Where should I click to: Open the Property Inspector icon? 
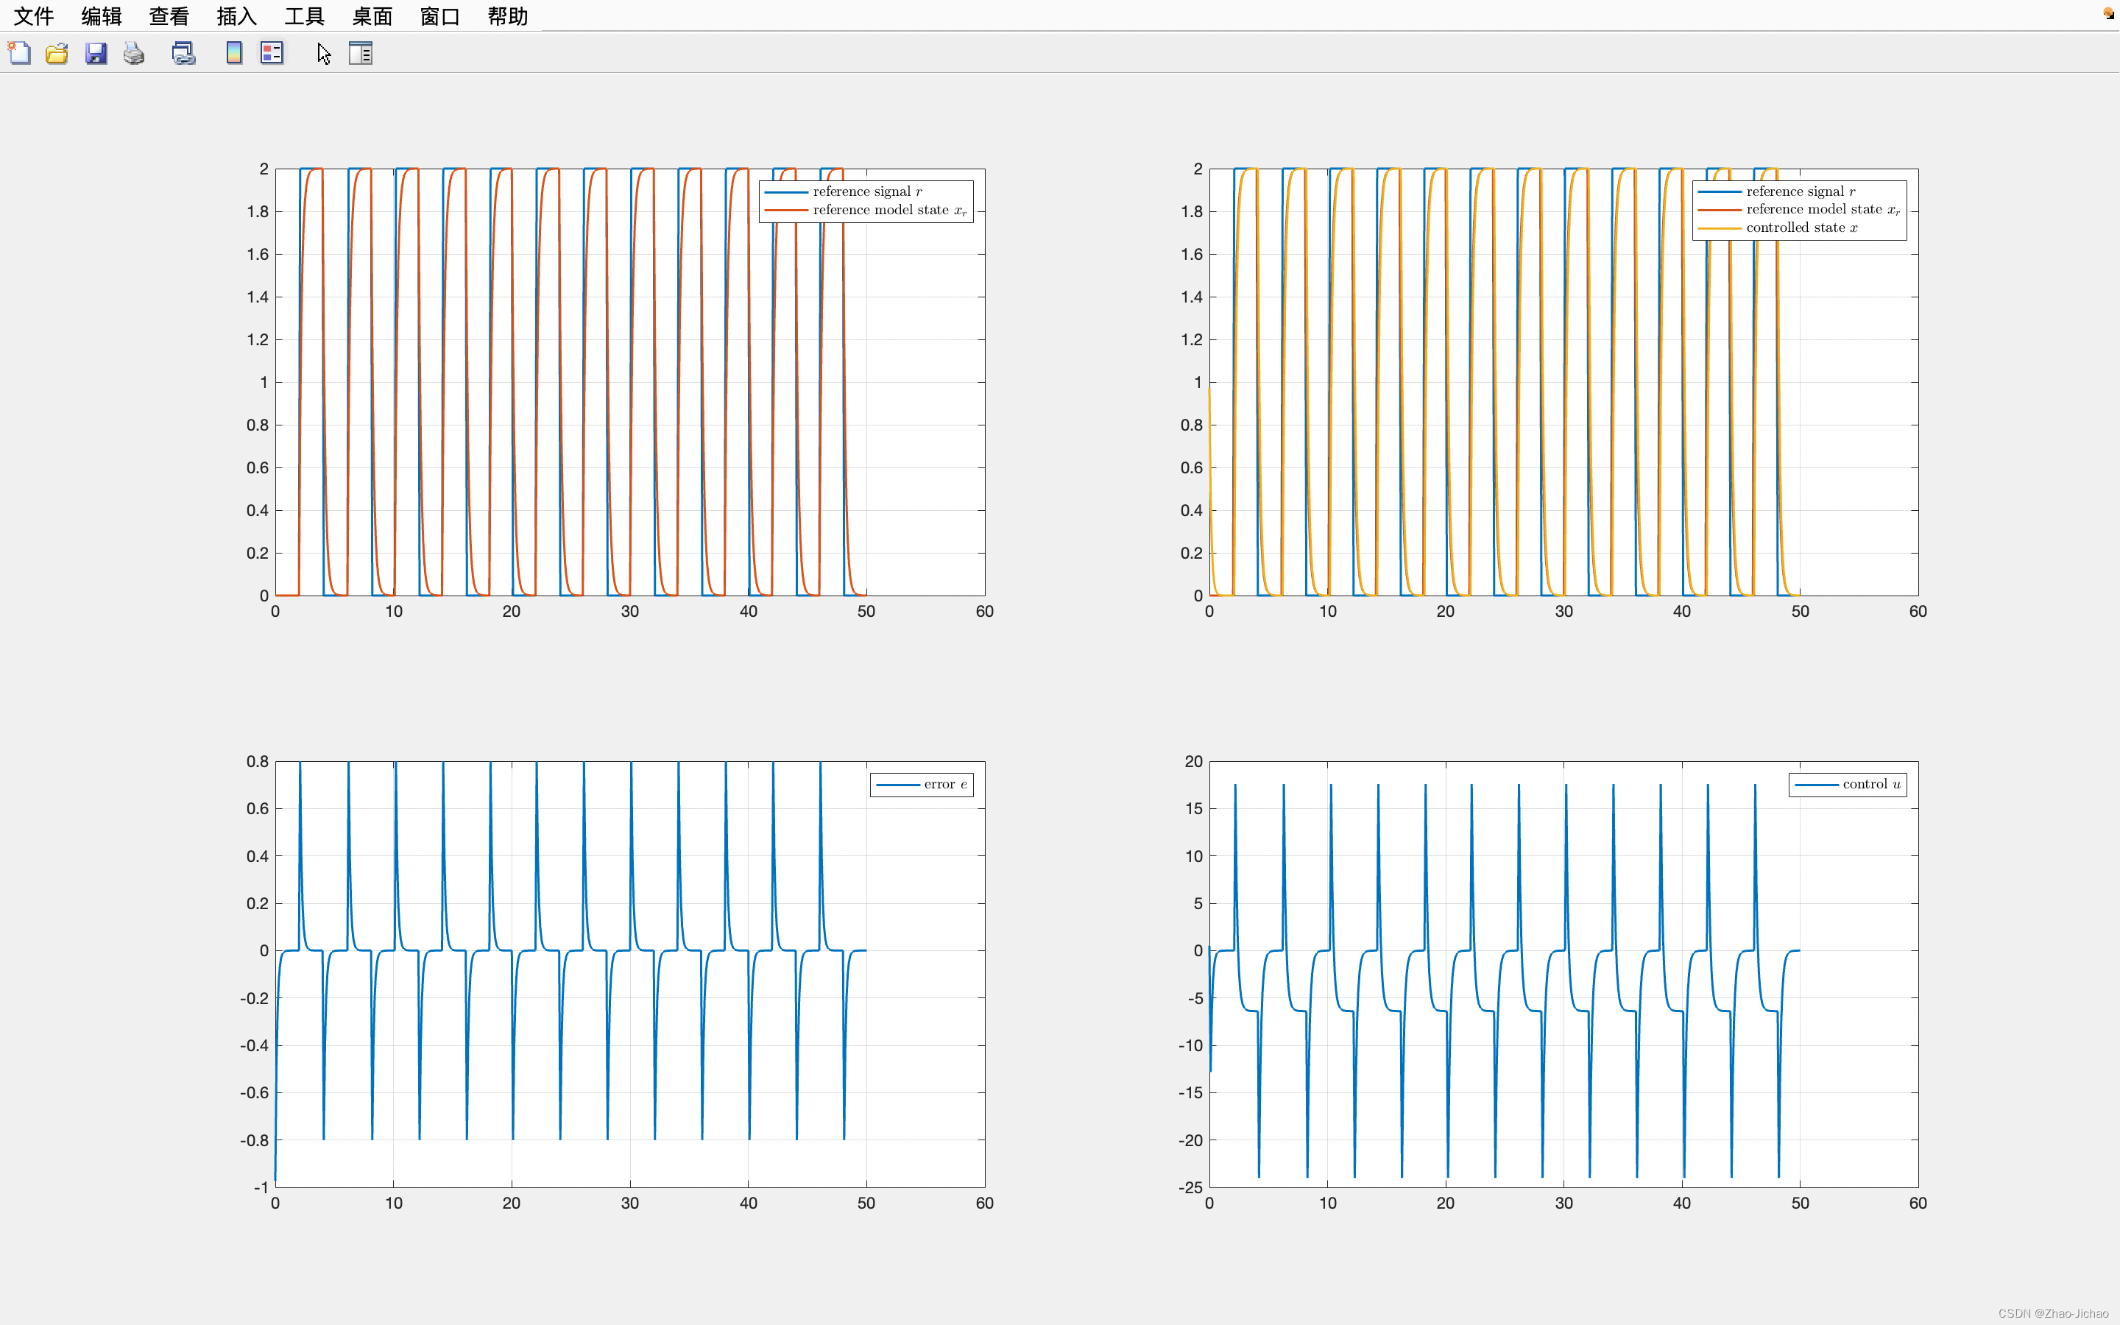tap(360, 54)
